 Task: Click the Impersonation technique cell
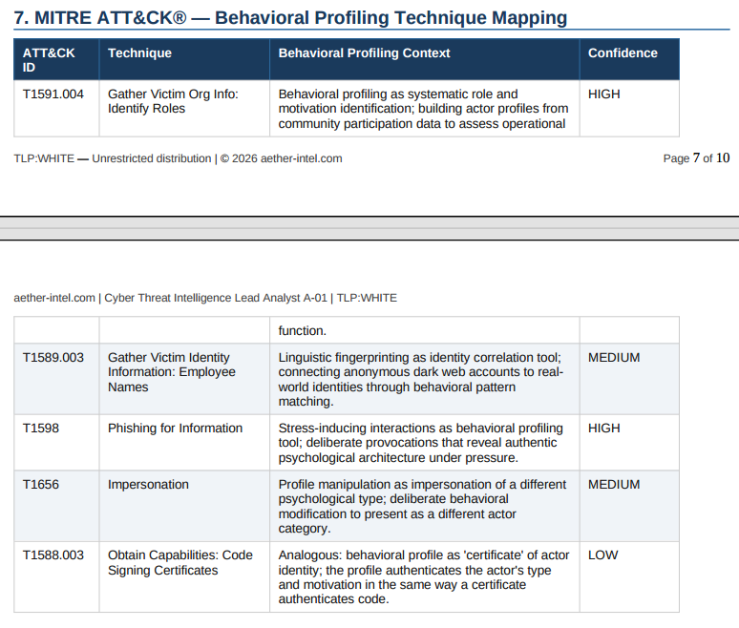click(x=184, y=506)
